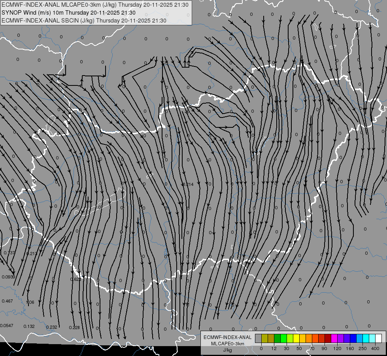Click the map value 0.0939
This screenshot has width=387, height=356.
click(8, 277)
